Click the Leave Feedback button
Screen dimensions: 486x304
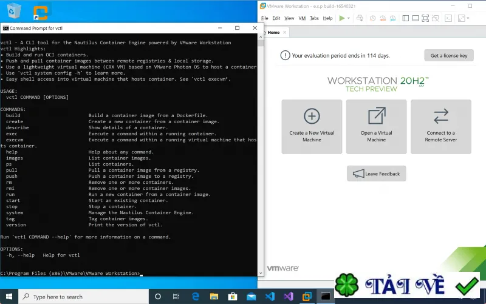coord(376,174)
